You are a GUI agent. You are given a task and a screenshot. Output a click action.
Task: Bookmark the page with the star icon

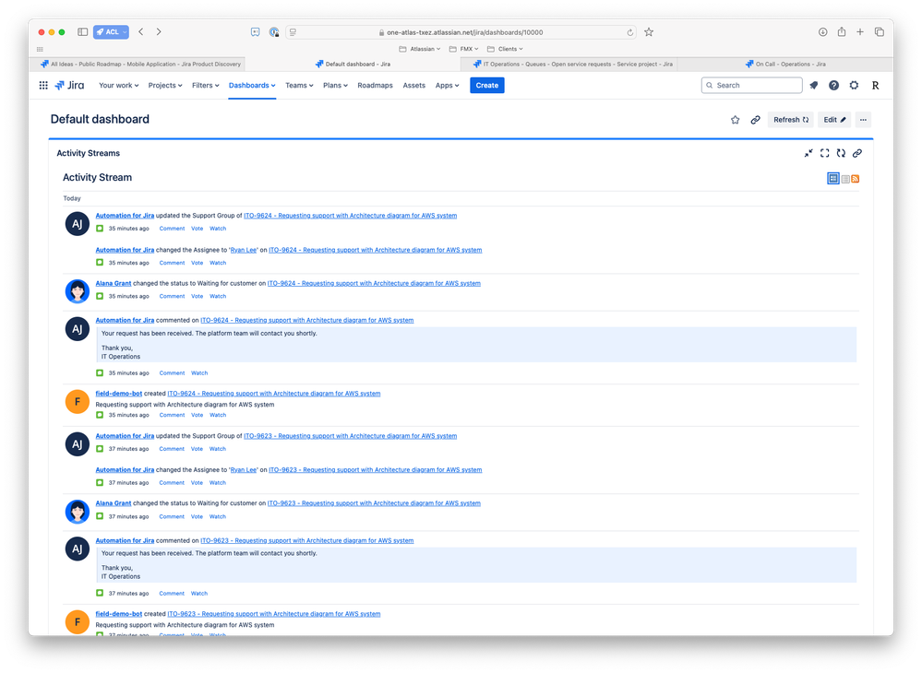point(649,32)
